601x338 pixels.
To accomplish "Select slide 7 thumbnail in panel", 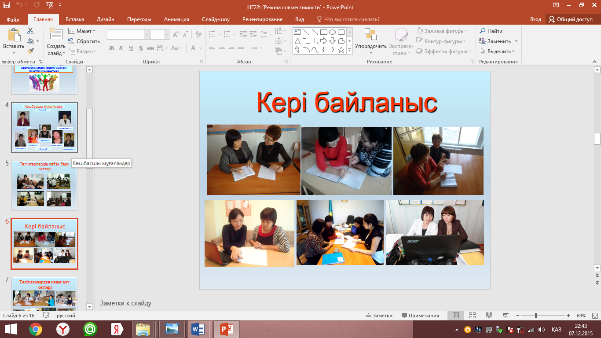I will coord(44,294).
